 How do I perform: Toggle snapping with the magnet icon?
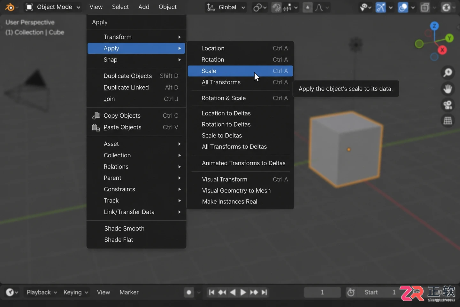pos(276,7)
